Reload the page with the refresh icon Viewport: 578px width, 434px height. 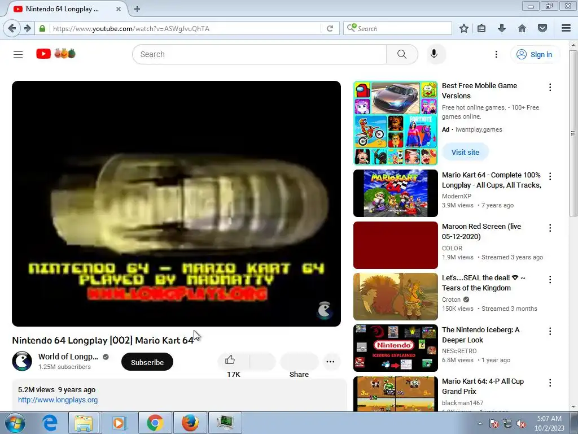[330, 28]
